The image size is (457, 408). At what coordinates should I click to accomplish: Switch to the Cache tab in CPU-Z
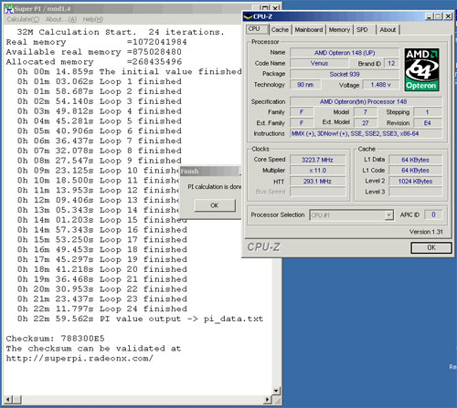pyautogui.click(x=280, y=29)
